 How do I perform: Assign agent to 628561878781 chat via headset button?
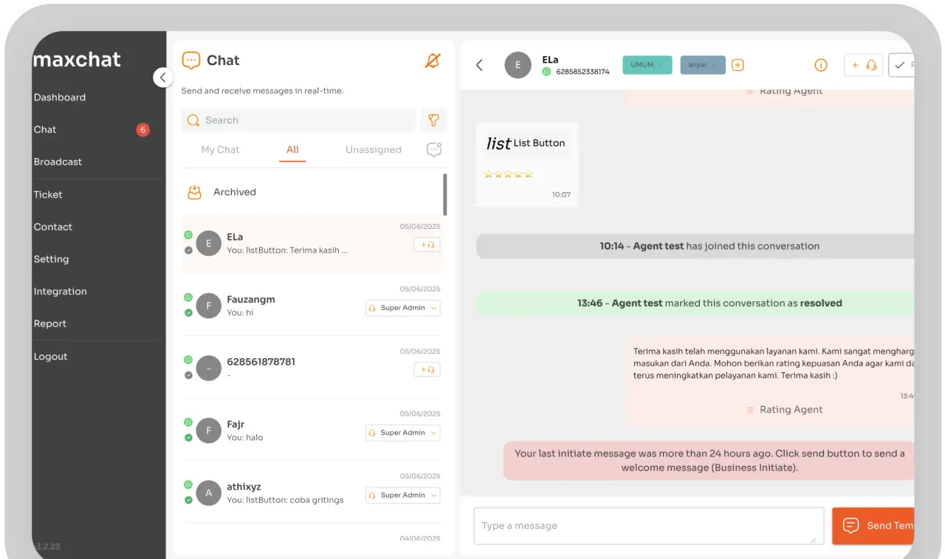click(427, 369)
